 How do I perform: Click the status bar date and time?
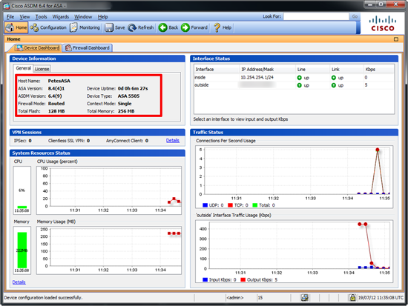point(381,298)
